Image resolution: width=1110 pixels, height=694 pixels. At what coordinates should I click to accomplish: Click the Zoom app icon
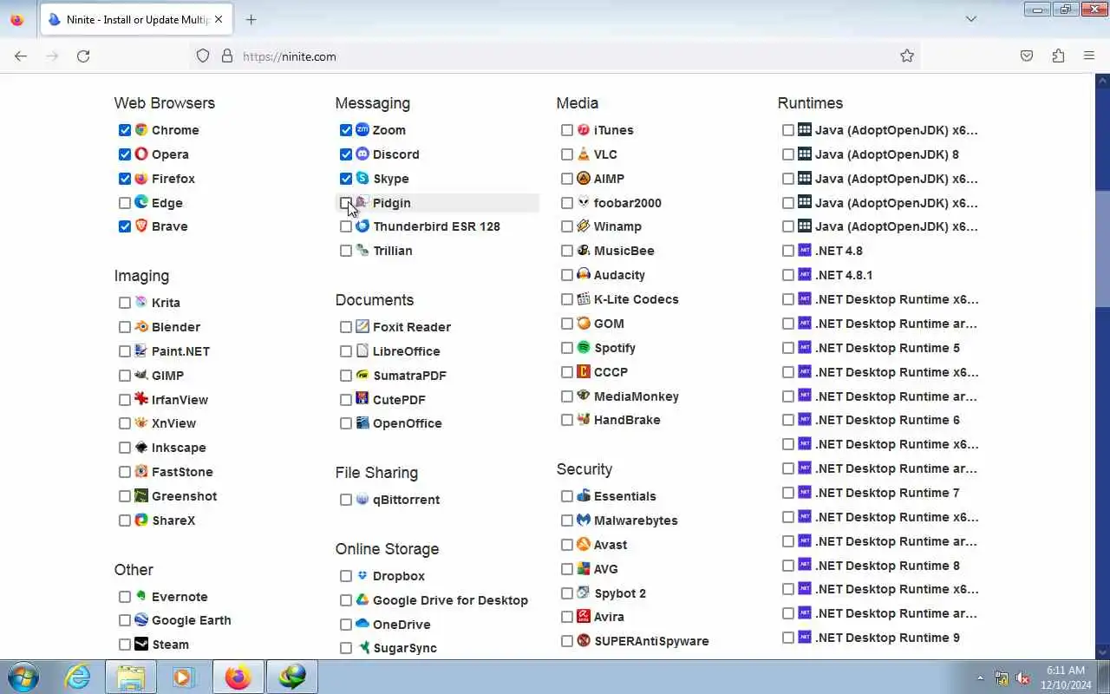(x=362, y=129)
